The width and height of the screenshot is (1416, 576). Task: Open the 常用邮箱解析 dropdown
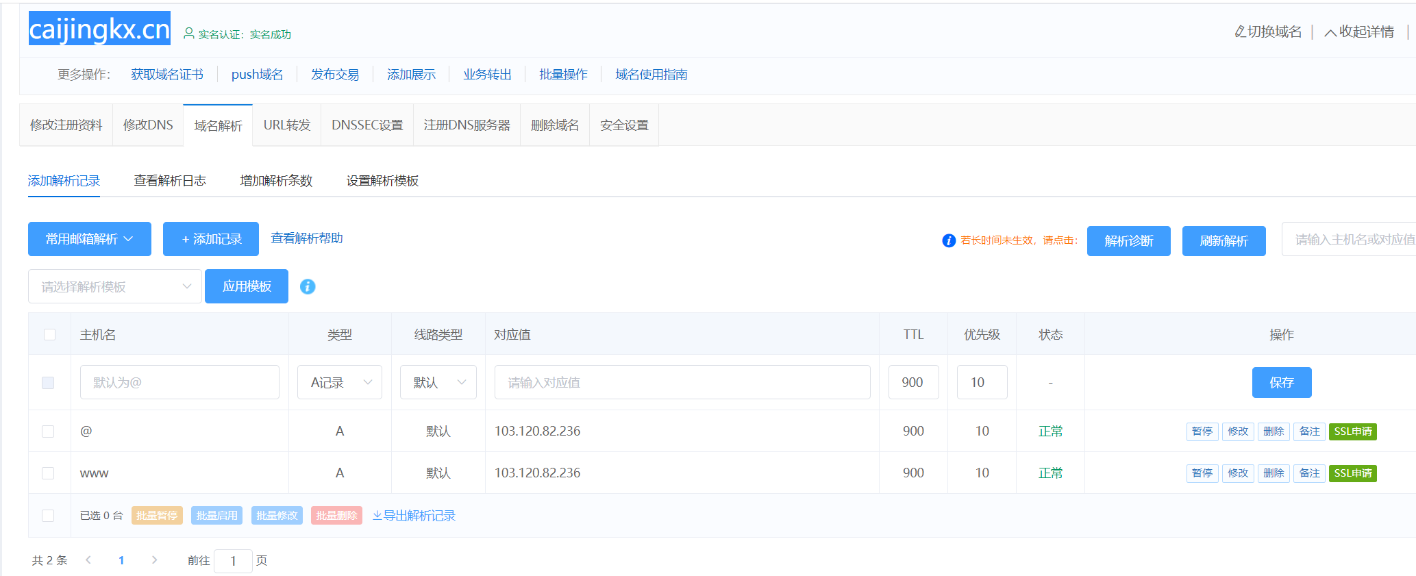pos(89,239)
